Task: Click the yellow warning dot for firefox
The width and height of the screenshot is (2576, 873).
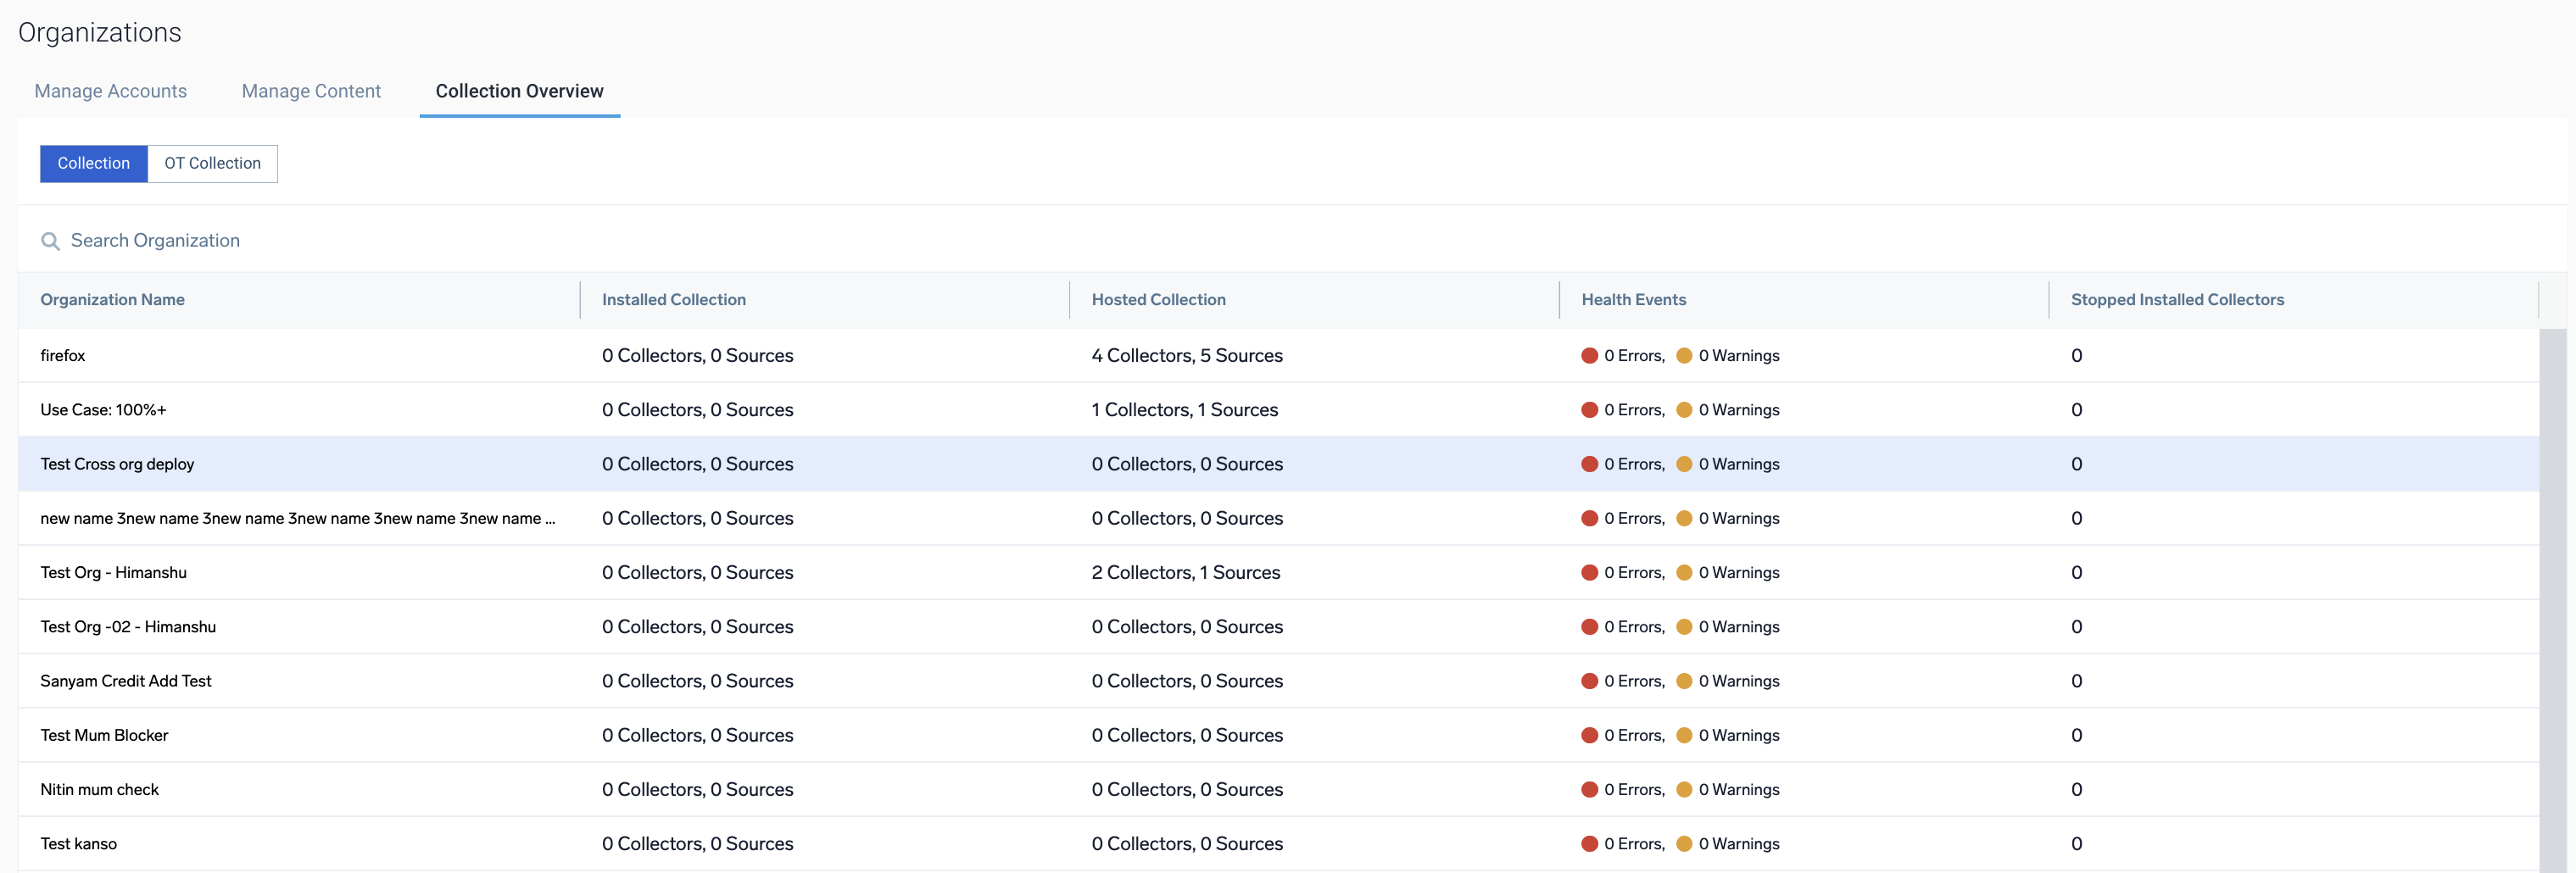Action: click(x=1683, y=356)
